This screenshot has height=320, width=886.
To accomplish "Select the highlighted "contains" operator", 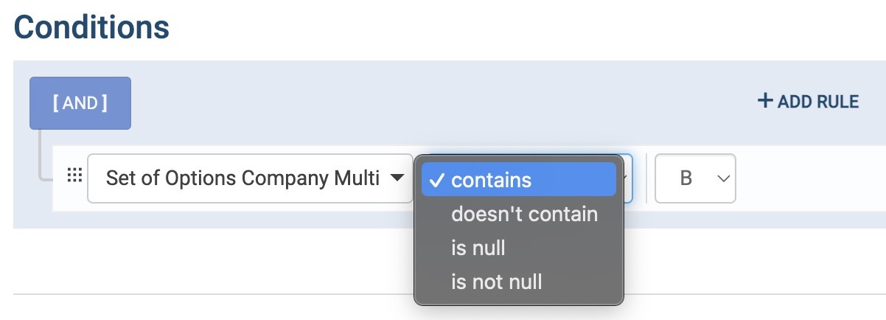I will [519, 180].
